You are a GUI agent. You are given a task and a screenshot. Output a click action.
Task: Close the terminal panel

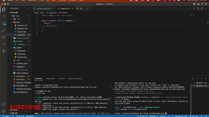click(206, 79)
